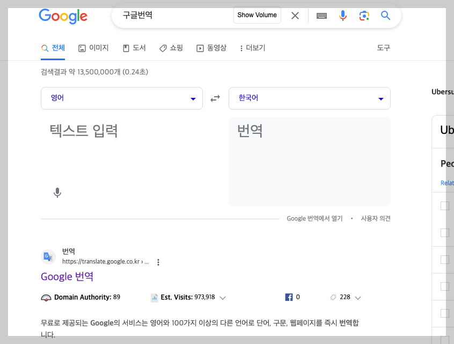Switch to the 동영상 tab
The width and height of the screenshot is (454, 344).
pyautogui.click(x=211, y=48)
